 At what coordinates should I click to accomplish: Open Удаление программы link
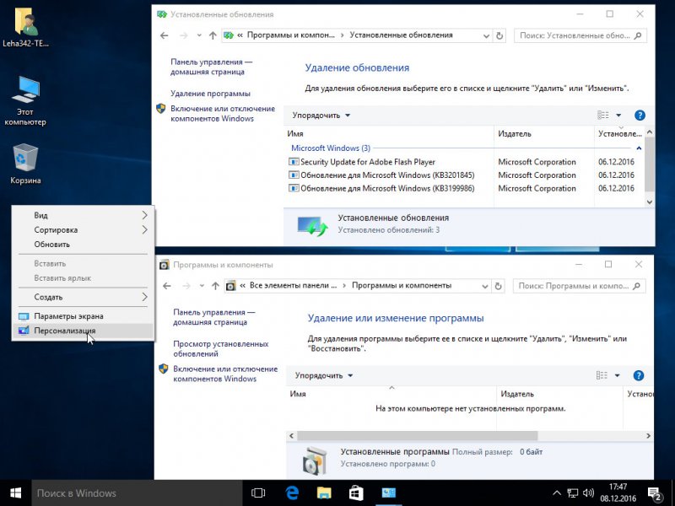click(210, 94)
